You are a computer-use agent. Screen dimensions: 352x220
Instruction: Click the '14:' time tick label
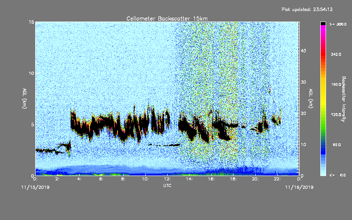[x=190, y=179]
